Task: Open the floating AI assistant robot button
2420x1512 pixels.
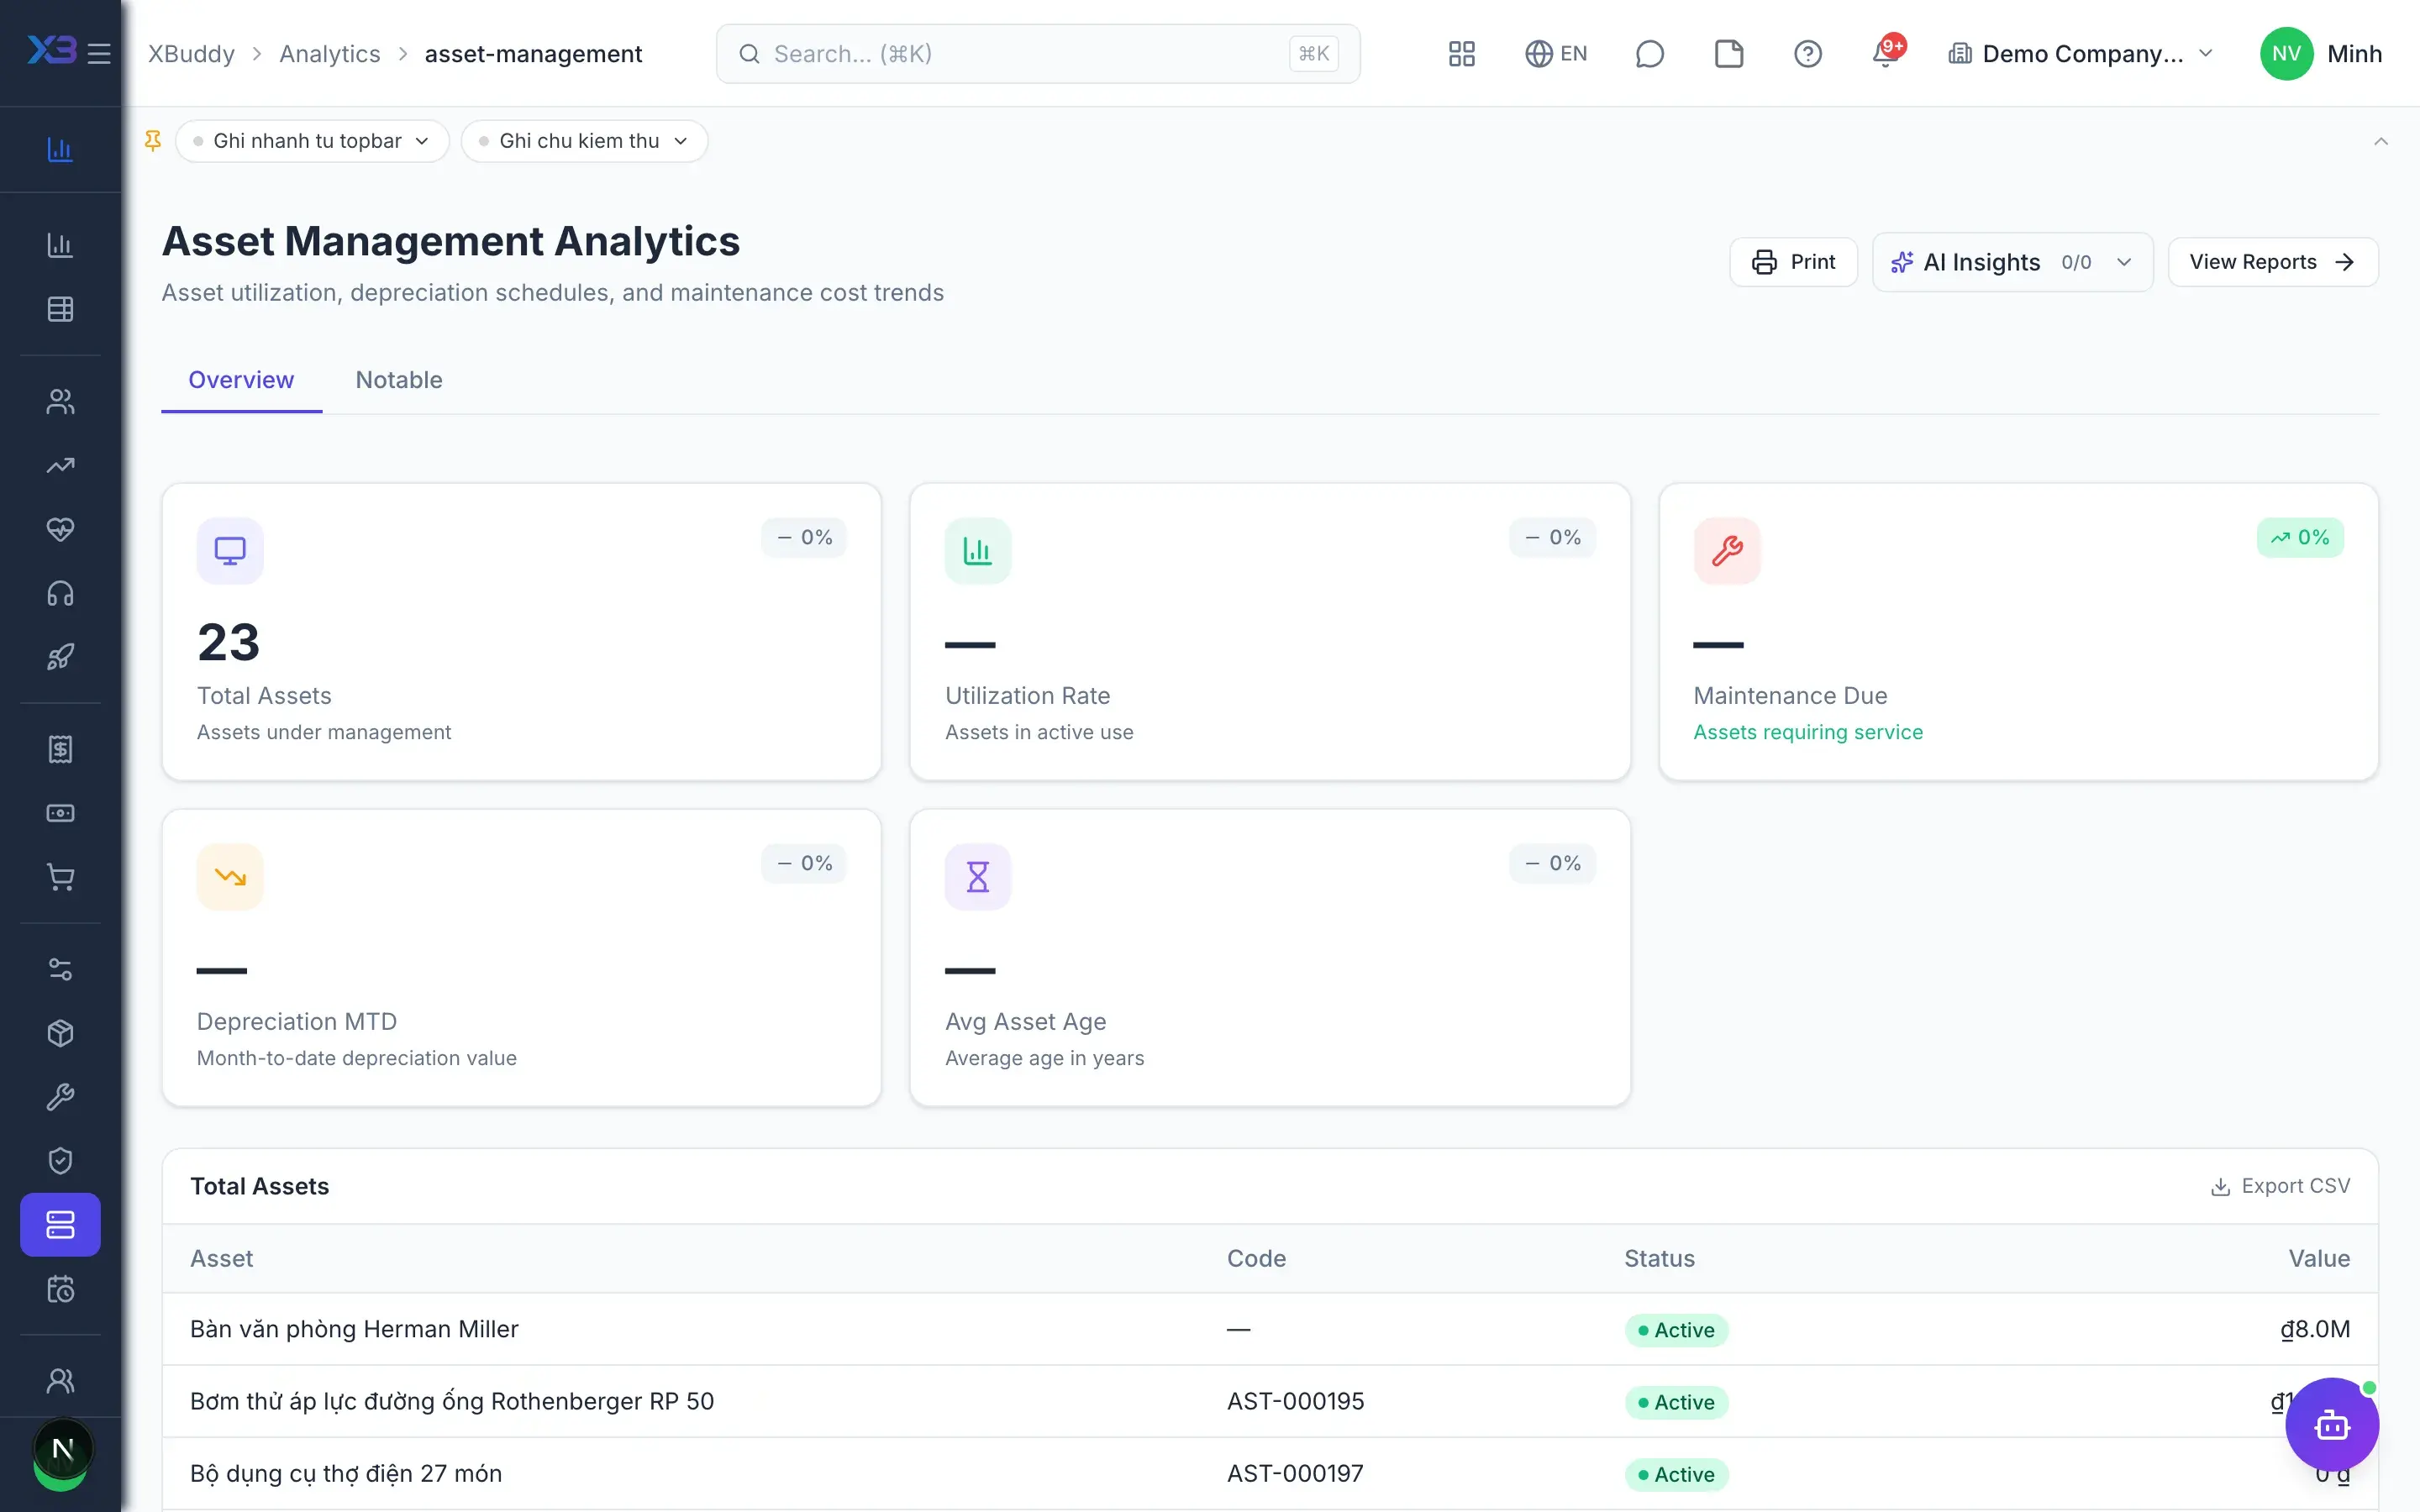Action: tap(2331, 1425)
